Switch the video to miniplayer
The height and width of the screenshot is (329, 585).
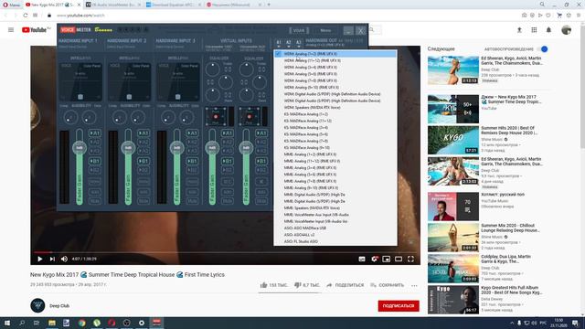coord(386,259)
